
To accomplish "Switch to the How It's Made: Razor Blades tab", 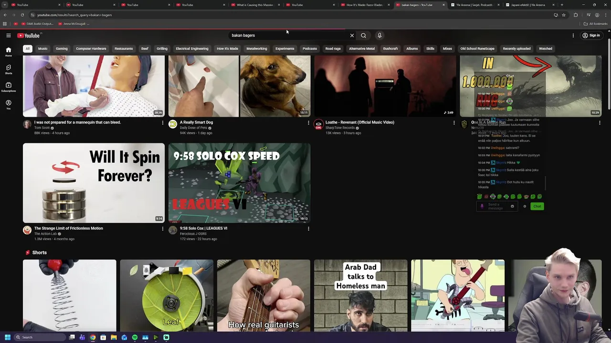I will click(364, 5).
